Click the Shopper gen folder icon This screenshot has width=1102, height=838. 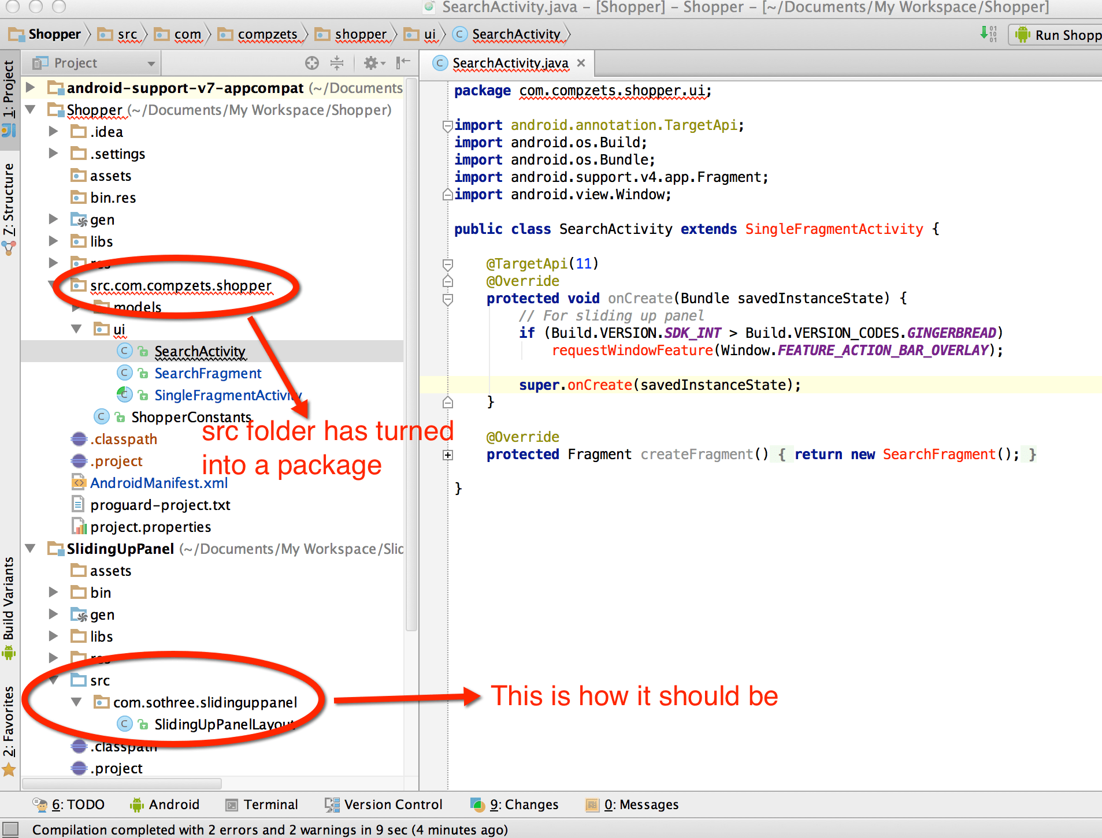click(79, 219)
